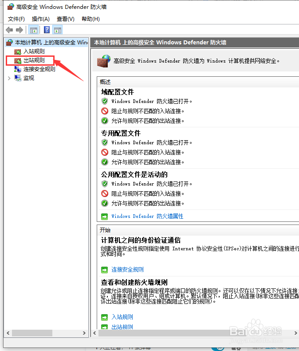
Task: Click the green check icon under 域配置文件
Action: 105,121
